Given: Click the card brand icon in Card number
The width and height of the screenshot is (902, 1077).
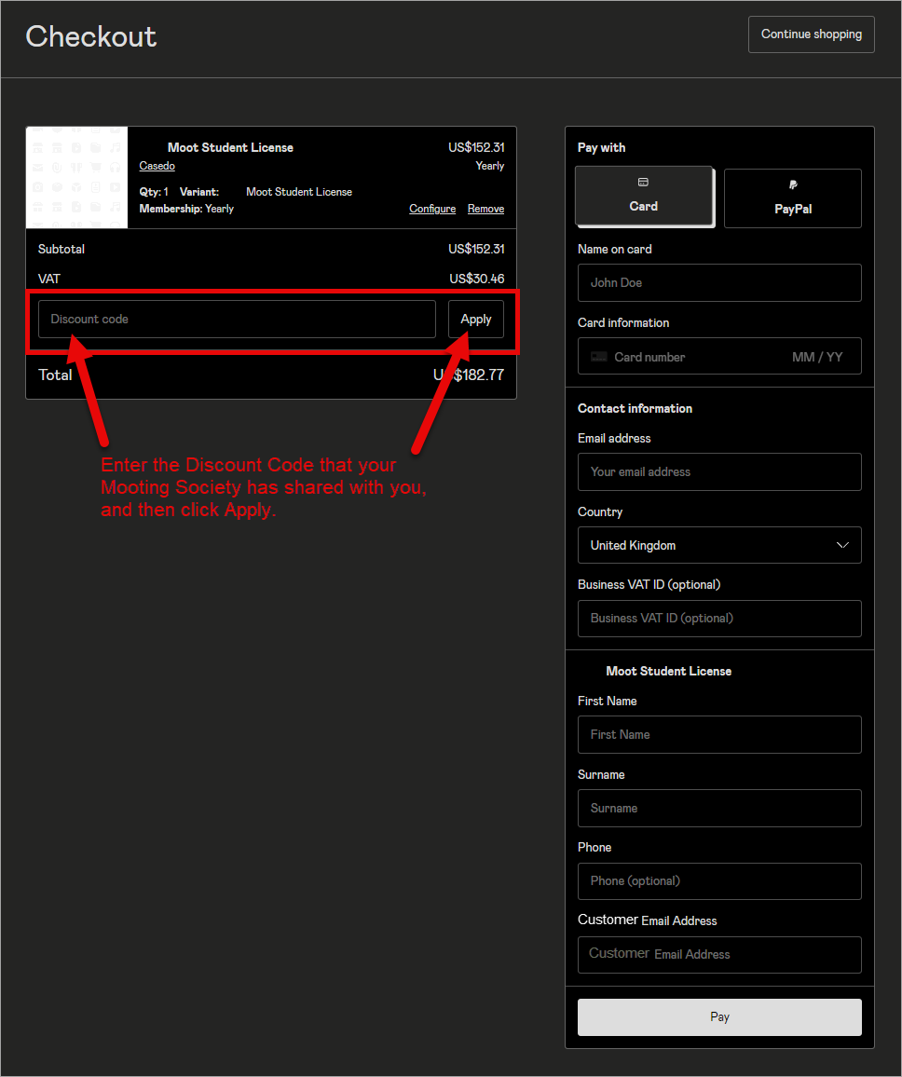Looking at the screenshot, I should [599, 357].
